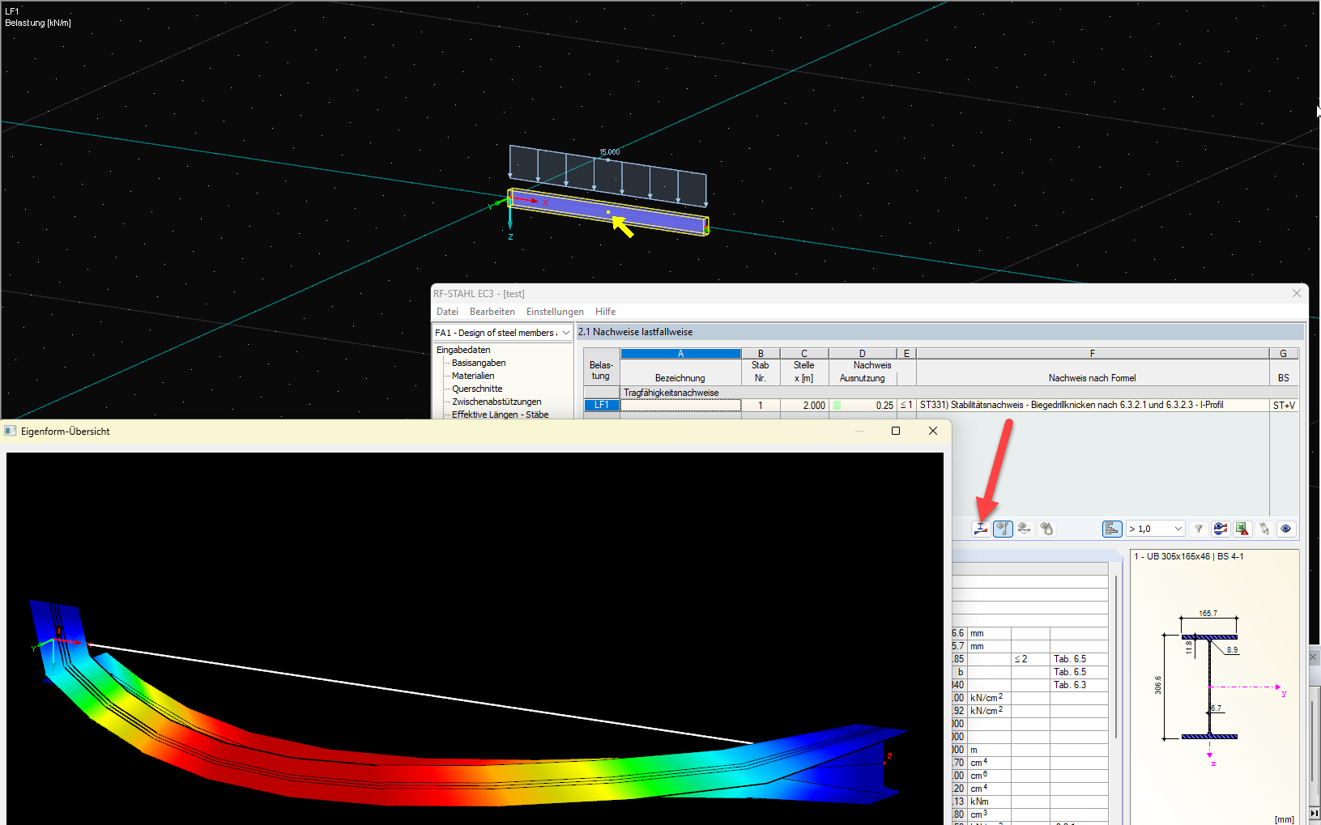
Task: Click the pick member cursor icon
Action: [x=1263, y=529]
